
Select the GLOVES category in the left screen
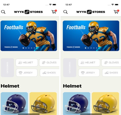(x=49, y=62)
